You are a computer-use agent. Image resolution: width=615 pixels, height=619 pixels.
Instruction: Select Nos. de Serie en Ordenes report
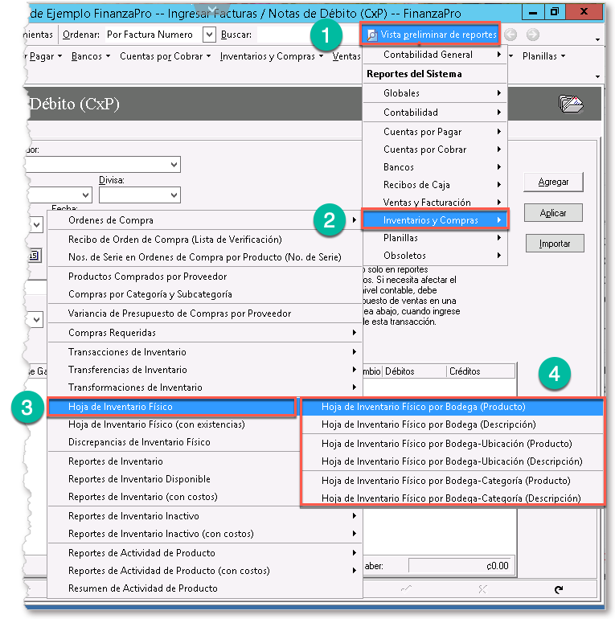(205, 257)
